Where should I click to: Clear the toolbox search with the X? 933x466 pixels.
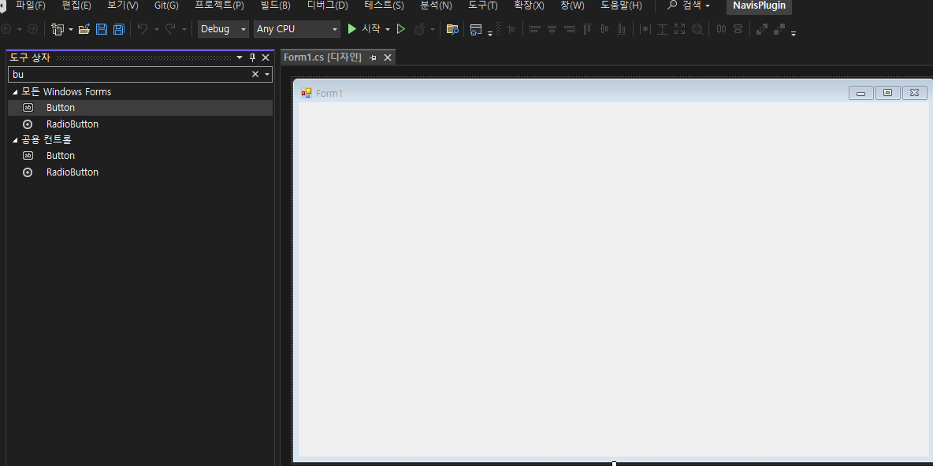pos(255,74)
